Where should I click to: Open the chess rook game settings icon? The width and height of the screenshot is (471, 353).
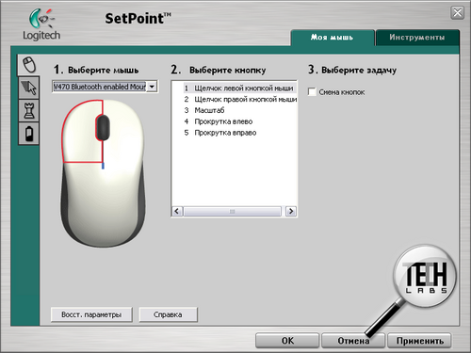(x=29, y=111)
